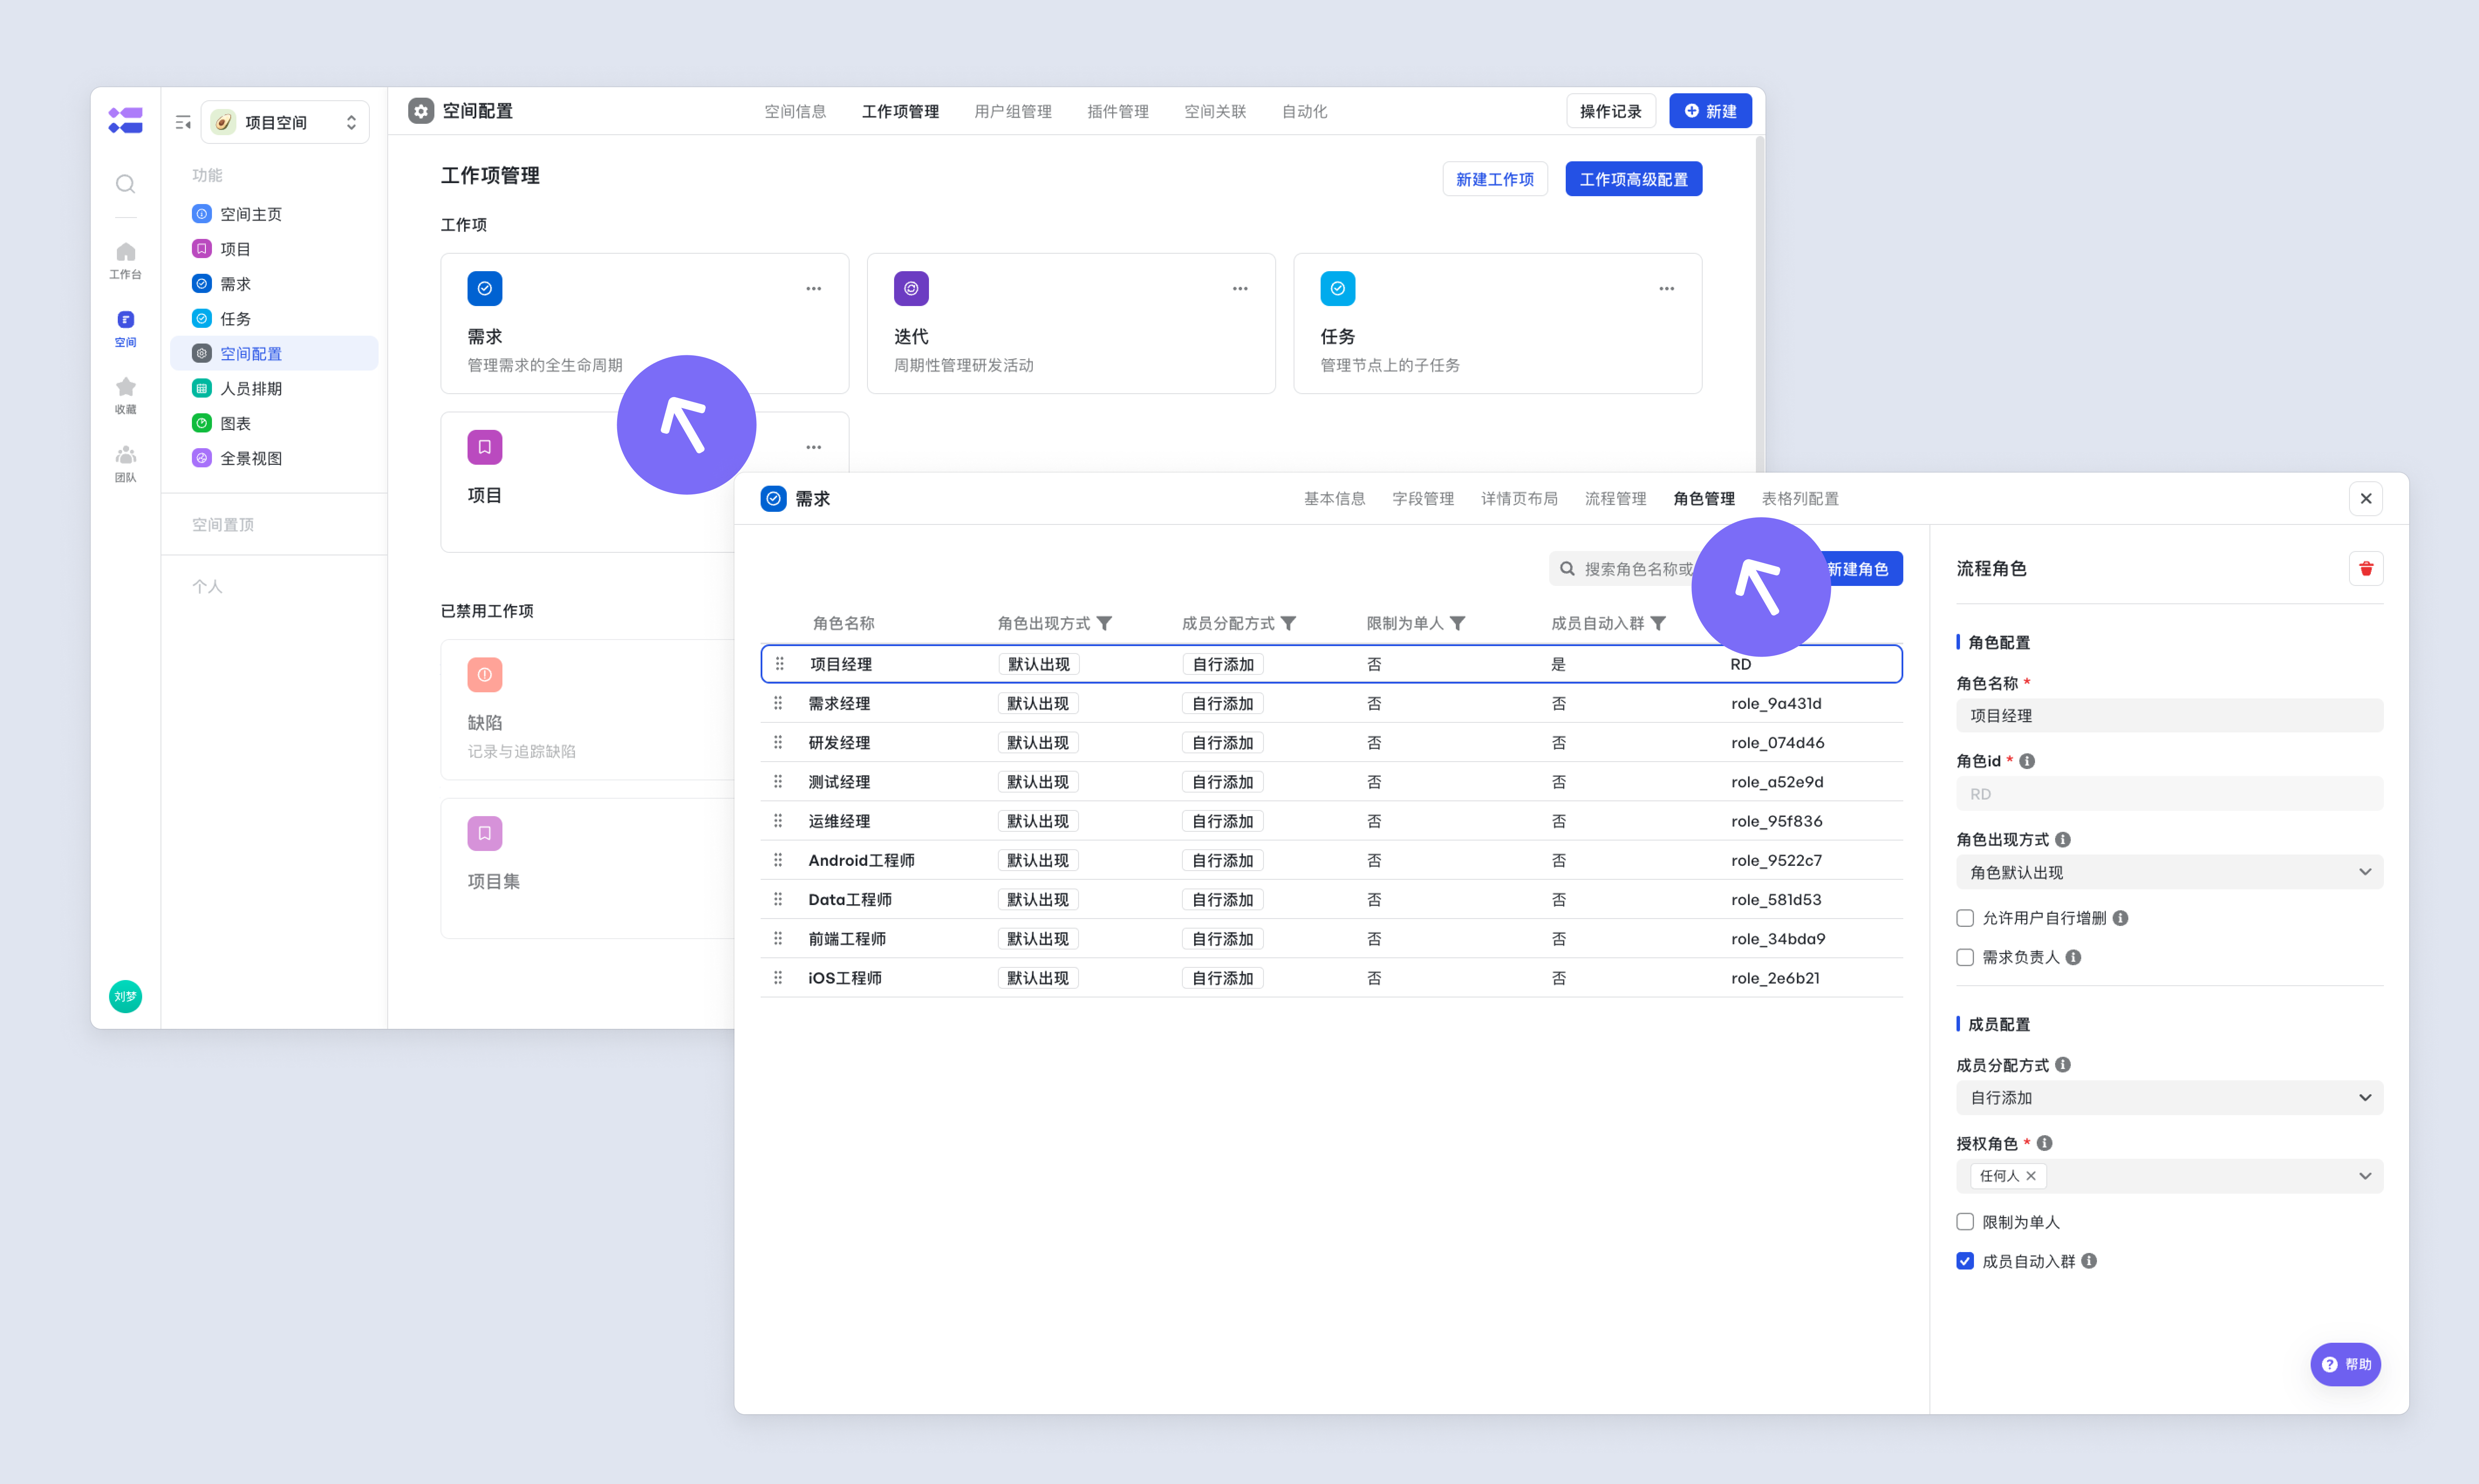Open 全景视图 in the sidebar
Screen dimensions: 2479x1484
click(x=274, y=458)
